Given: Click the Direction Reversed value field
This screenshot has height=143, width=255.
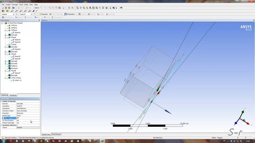Looking at the screenshot, I should coord(28,113).
